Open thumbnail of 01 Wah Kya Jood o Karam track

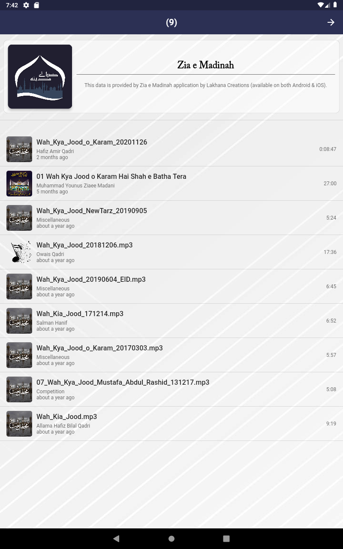(19, 184)
